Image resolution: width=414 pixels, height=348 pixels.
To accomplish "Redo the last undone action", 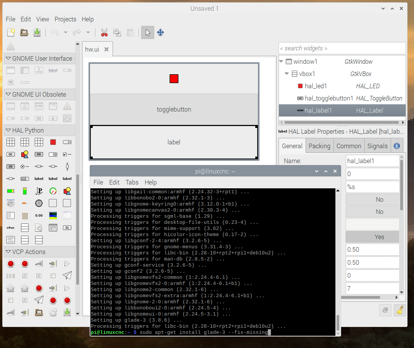I will pos(77,32).
